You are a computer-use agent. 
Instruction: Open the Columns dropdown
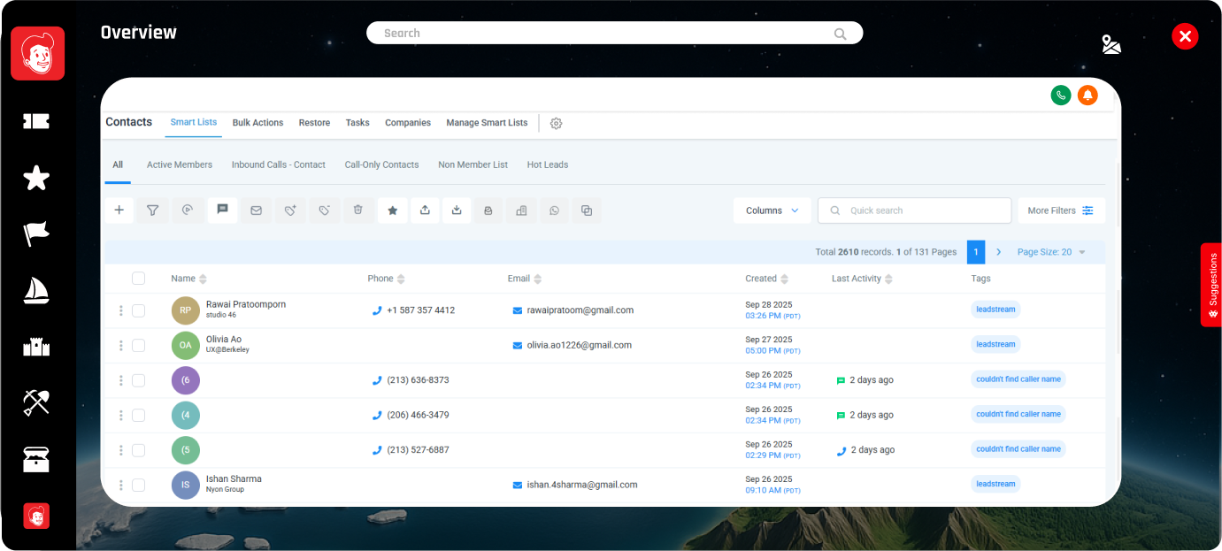772,210
